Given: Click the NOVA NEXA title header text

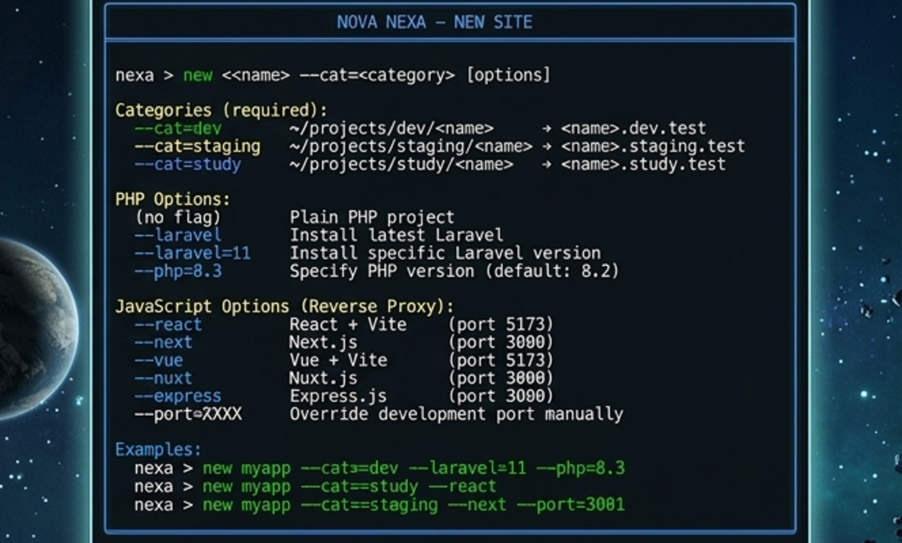Looking at the screenshot, I should (x=434, y=23).
